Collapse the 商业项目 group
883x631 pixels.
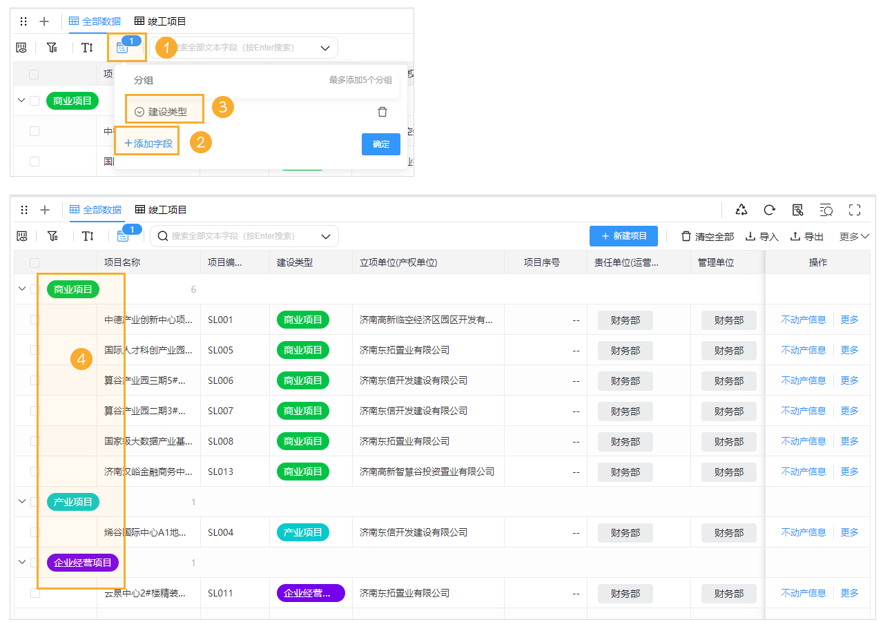click(x=22, y=289)
